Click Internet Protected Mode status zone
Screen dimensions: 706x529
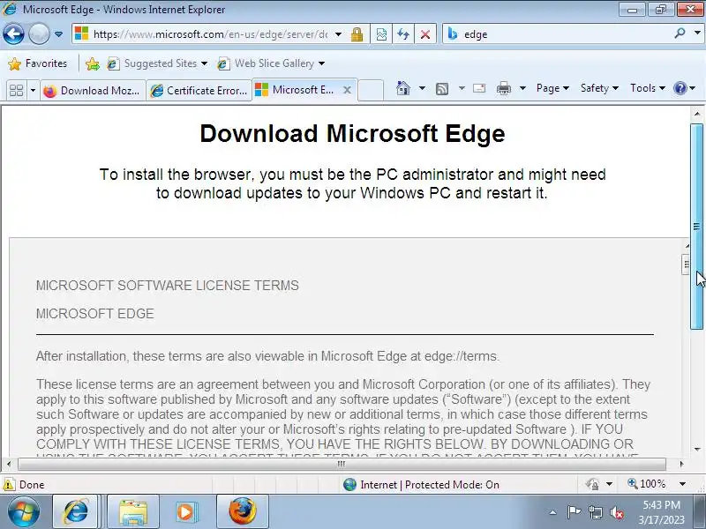pyautogui.click(x=422, y=484)
